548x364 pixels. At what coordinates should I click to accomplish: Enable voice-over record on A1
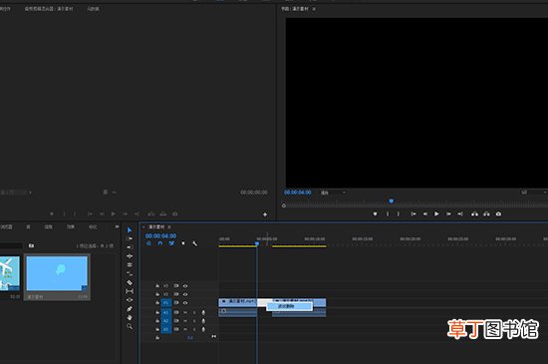(203, 312)
